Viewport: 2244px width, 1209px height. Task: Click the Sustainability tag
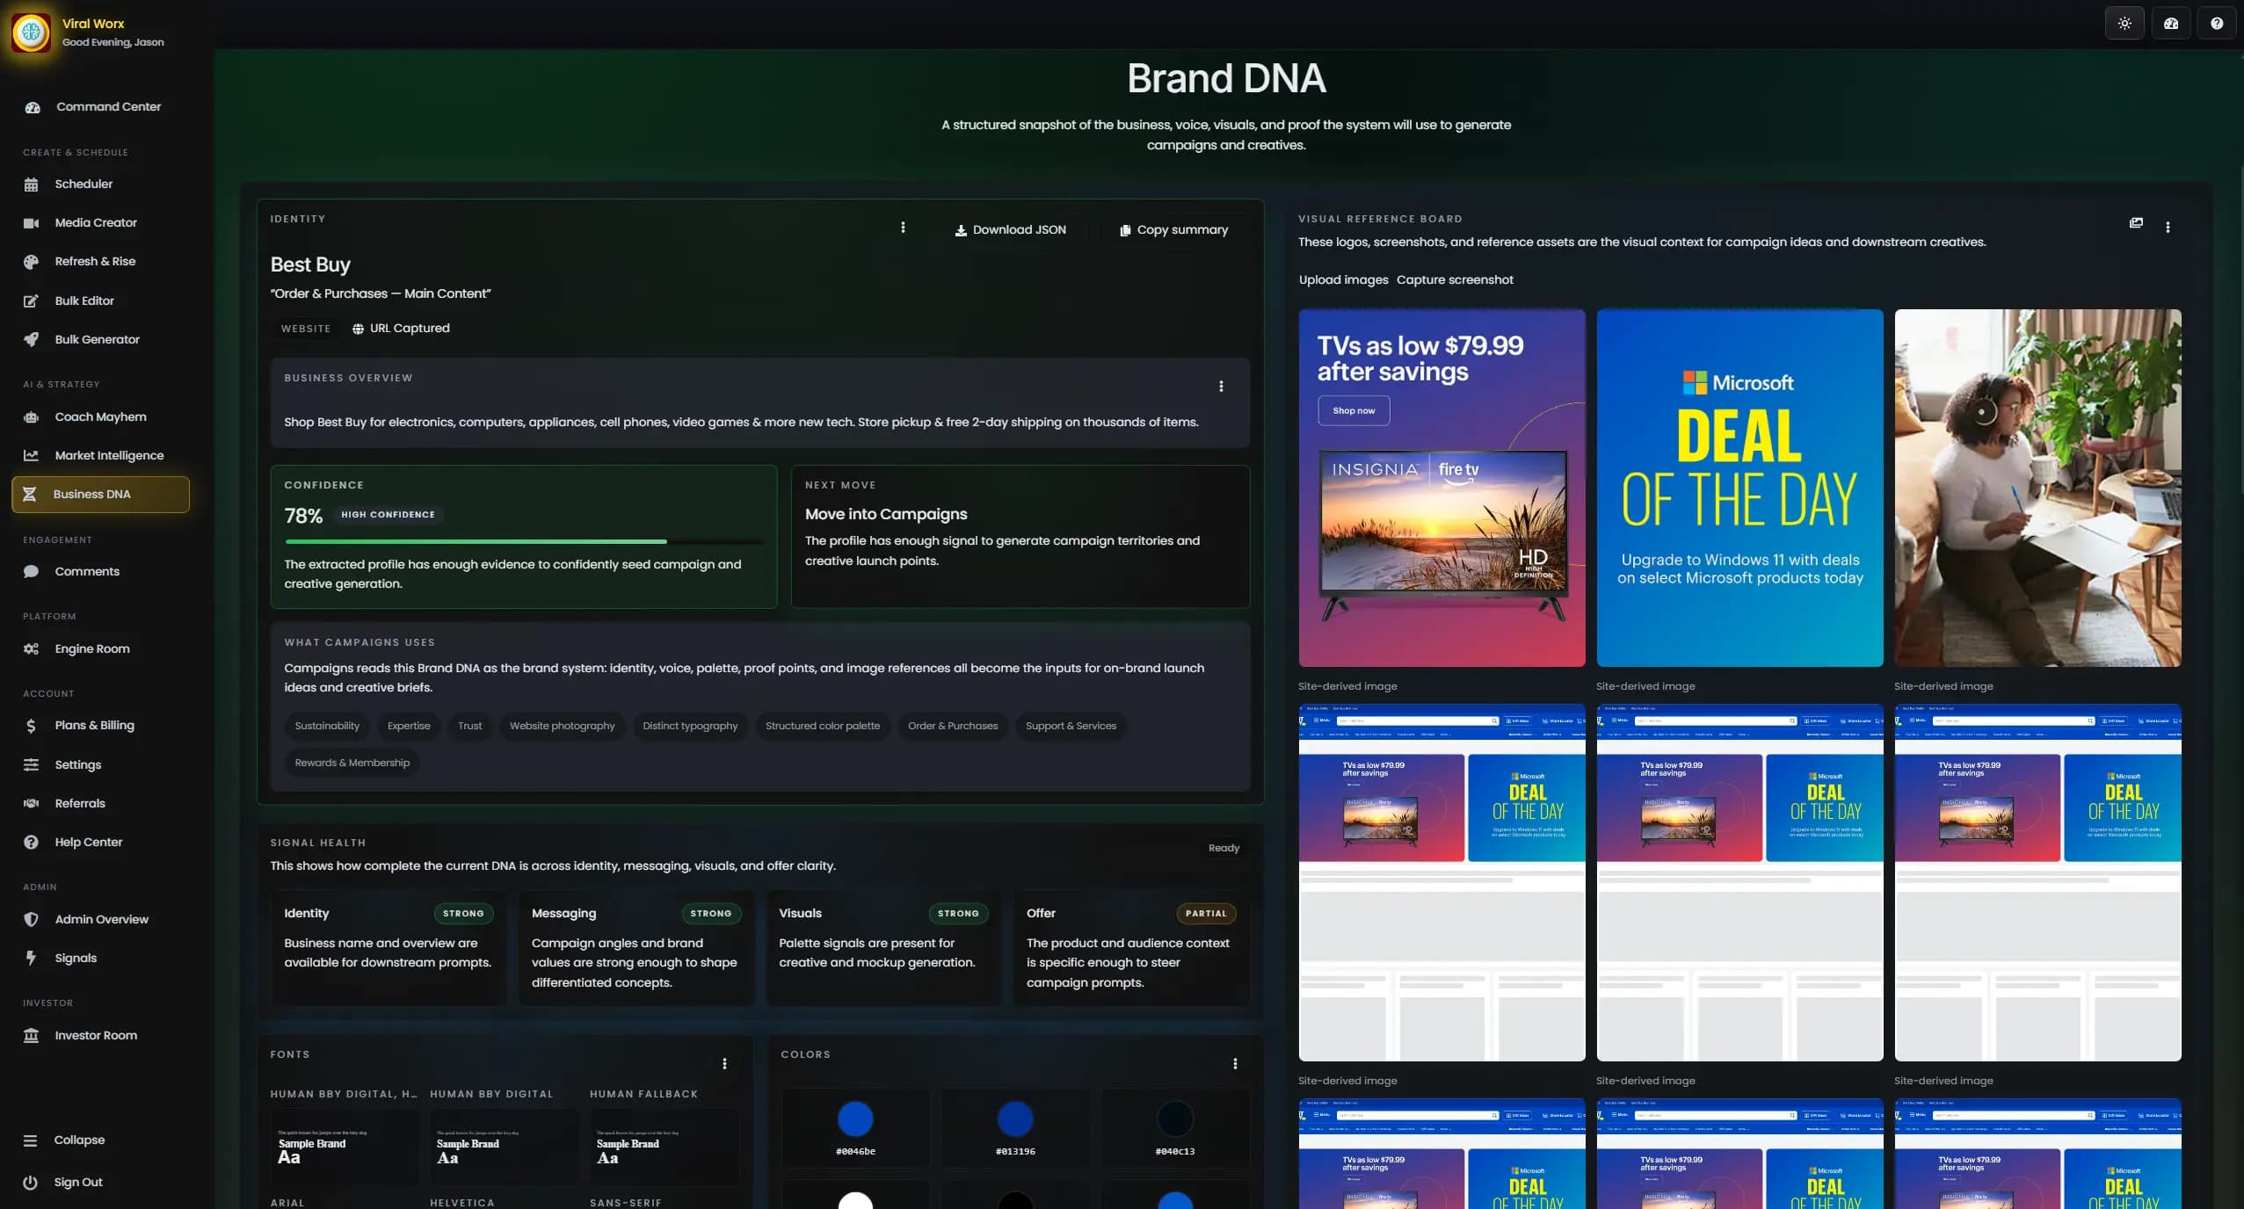[327, 726]
